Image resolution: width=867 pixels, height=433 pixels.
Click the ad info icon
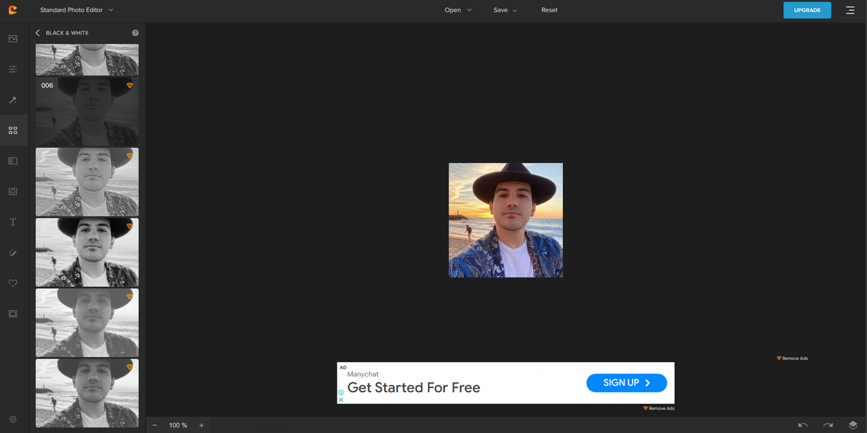341,392
